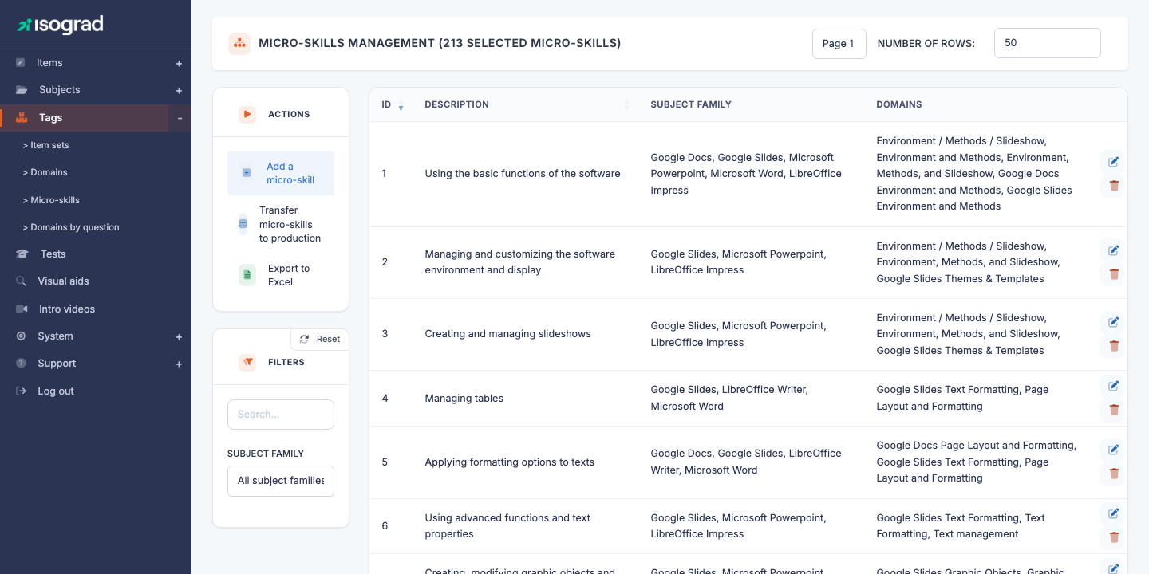Image resolution: width=1149 pixels, height=574 pixels.
Task: Go to Visual aids in sidebar
Action: click(63, 281)
